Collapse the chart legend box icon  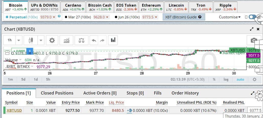tap(7, 53)
